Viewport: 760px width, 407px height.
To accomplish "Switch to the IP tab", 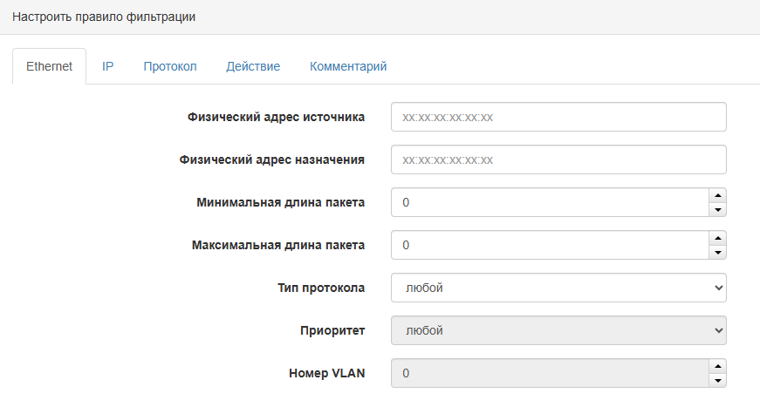I will (x=108, y=66).
